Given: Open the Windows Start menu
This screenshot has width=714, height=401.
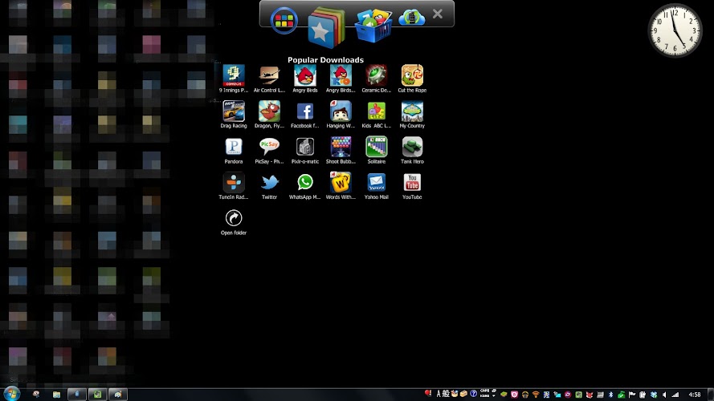Looking at the screenshot, I should point(11,394).
